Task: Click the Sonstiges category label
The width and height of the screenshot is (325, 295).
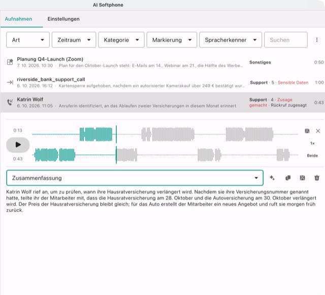Action: 260,62
